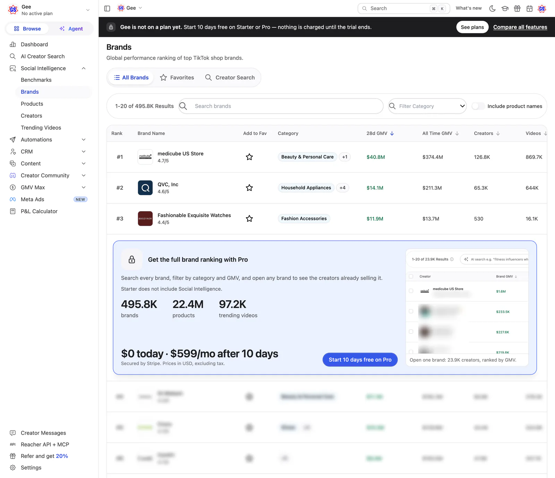Click the See plans button
555x478 pixels.
pos(472,27)
